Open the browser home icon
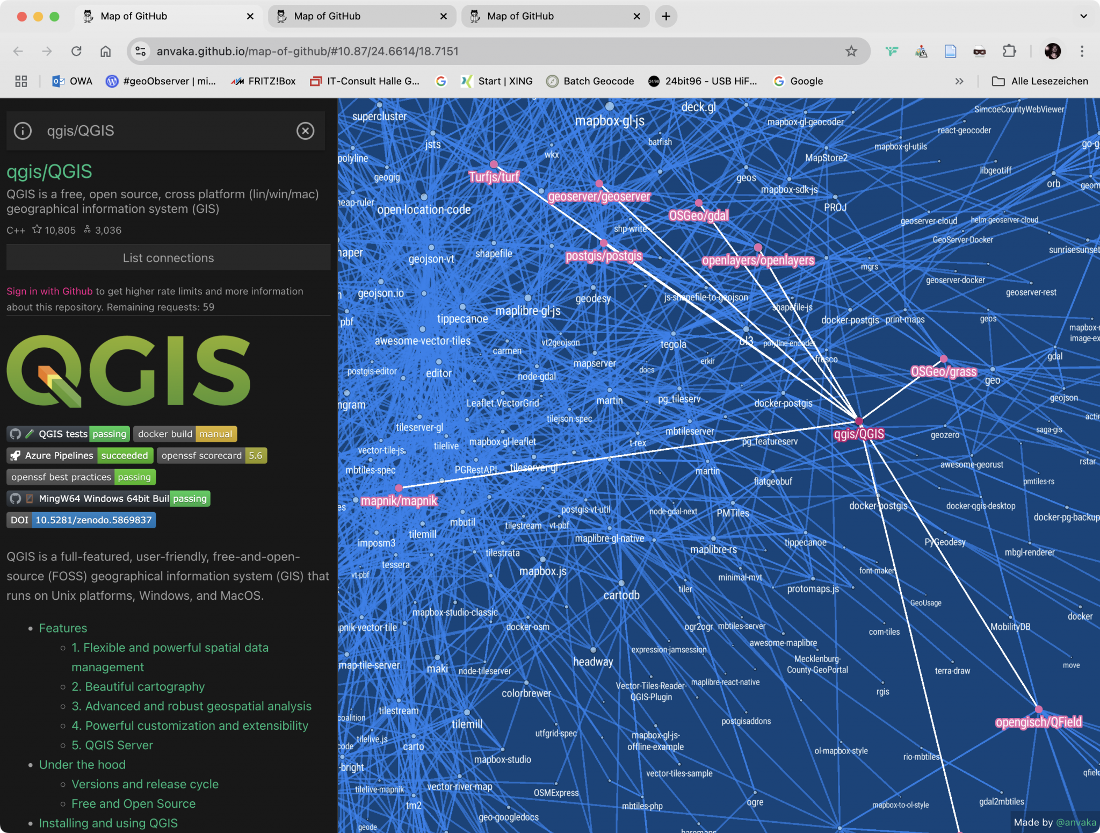 105,51
